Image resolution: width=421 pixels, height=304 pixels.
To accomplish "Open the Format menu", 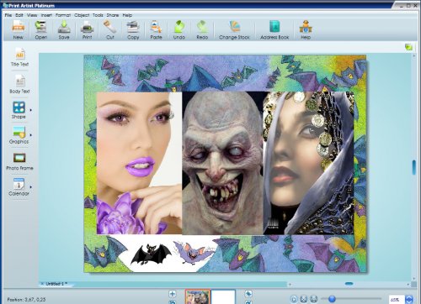I will coord(63,15).
